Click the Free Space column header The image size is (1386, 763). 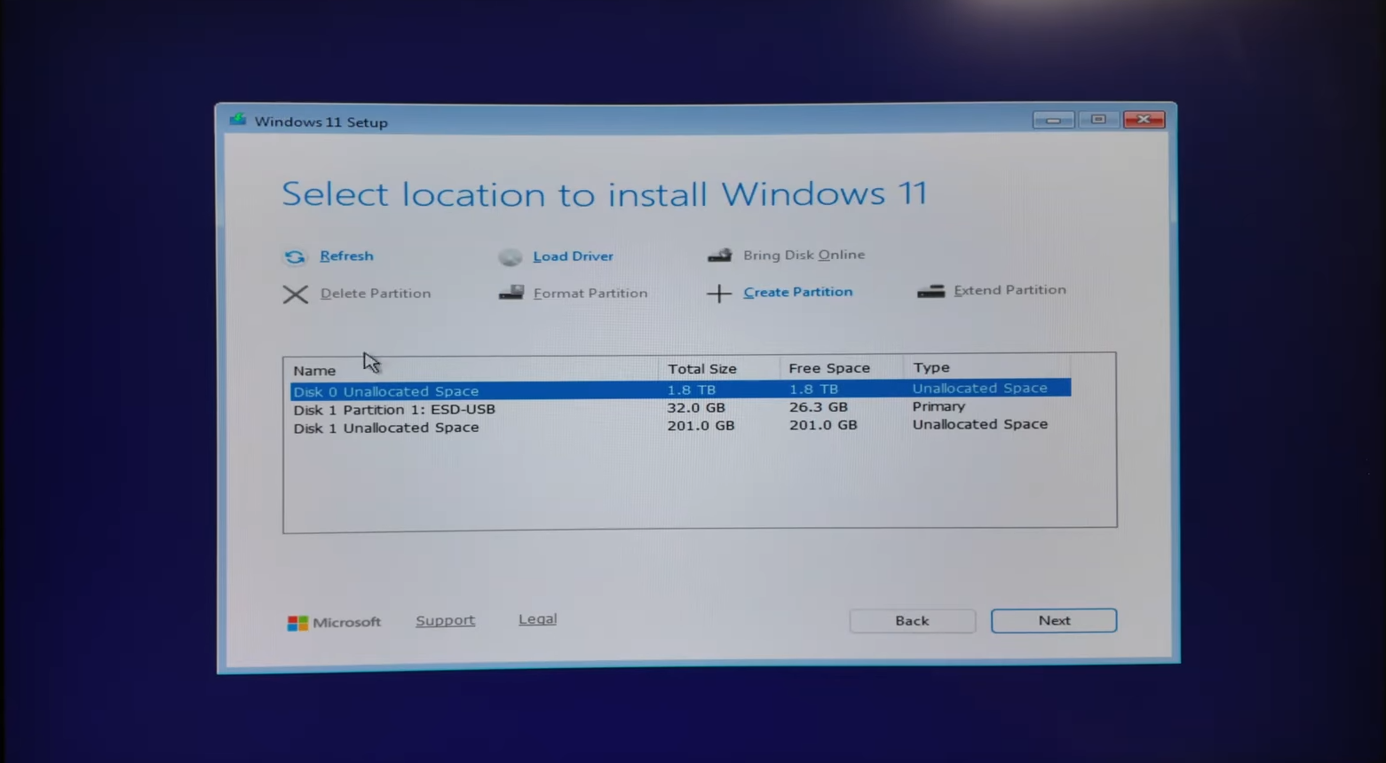click(x=841, y=367)
